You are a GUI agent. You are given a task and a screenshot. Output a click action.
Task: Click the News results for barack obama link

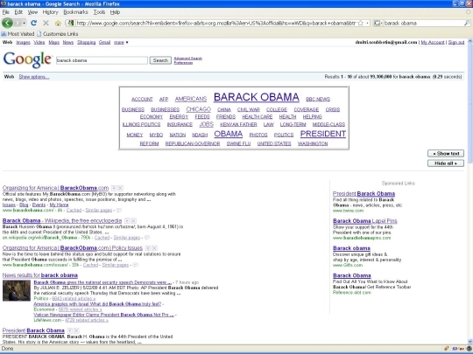click(x=40, y=275)
